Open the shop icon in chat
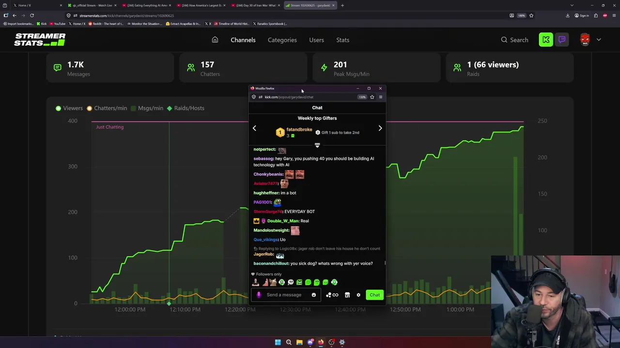620x348 pixels. tap(347, 295)
